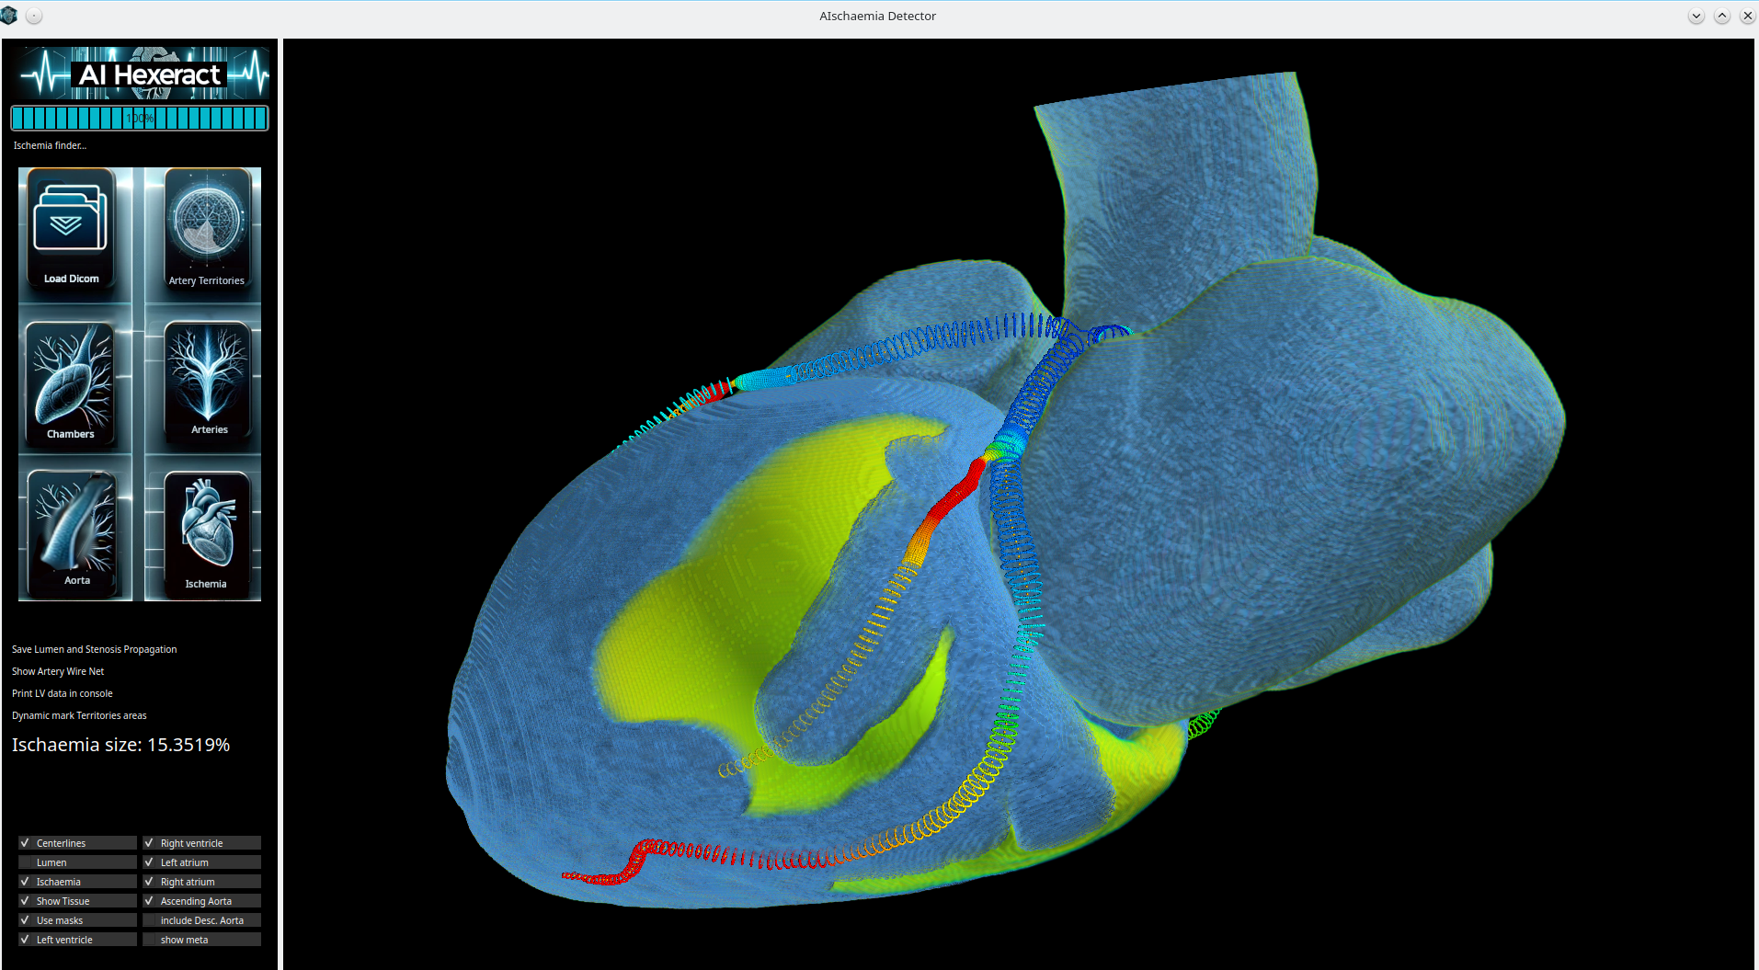
Task: Uncheck the Show Tissue option
Action: [76, 900]
